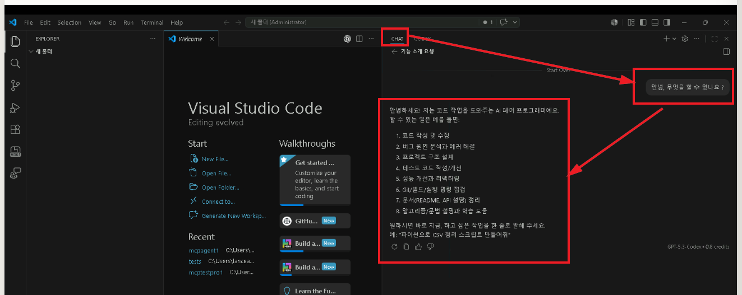The width and height of the screenshot is (742, 295).
Task: Click the Open Folder... link
Action: coord(220,188)
